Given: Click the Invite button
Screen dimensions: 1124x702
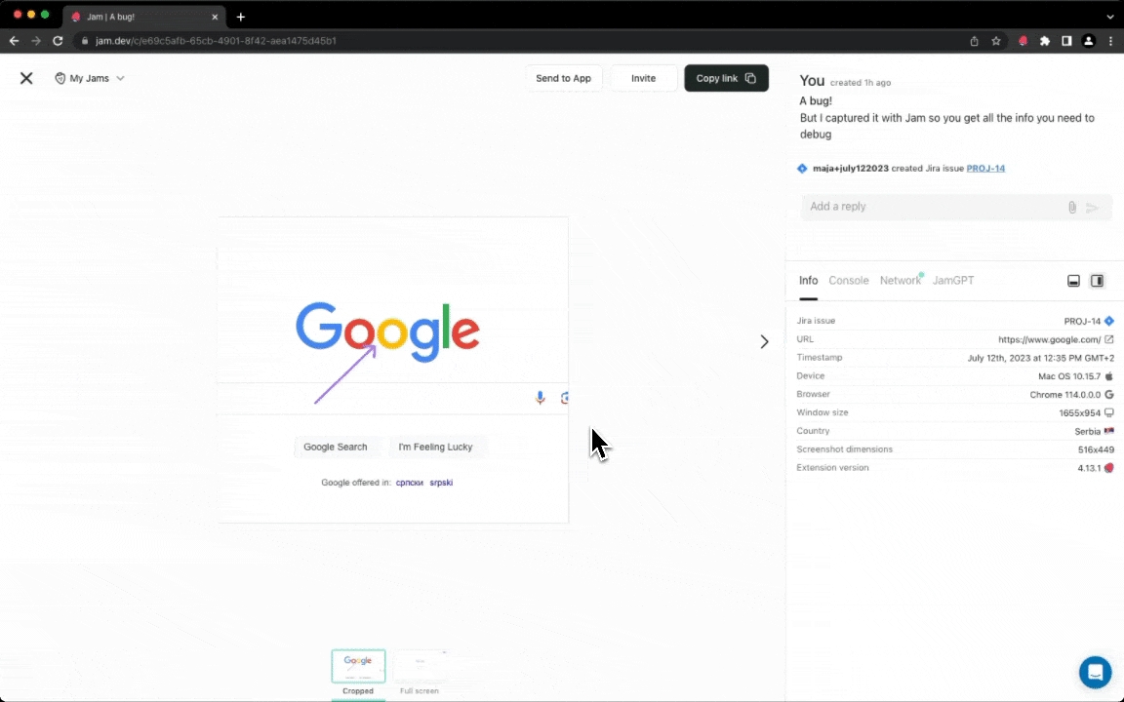Looking at the screenshot, I should point(643,78).
